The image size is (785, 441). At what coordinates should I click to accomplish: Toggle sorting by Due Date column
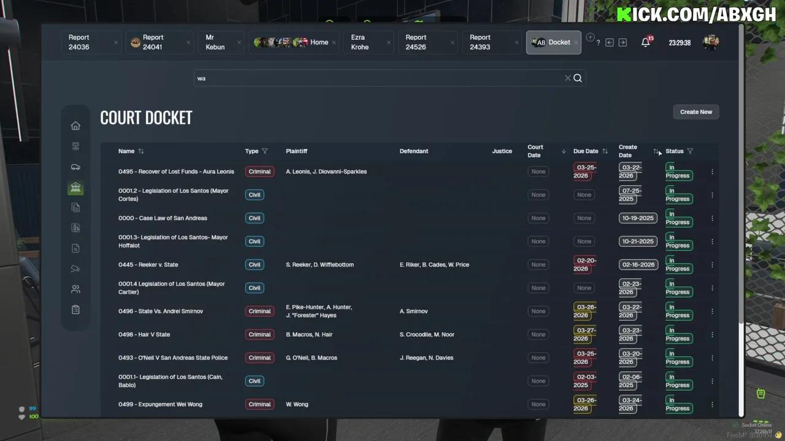pyautogui.click(x=605, y=151)
